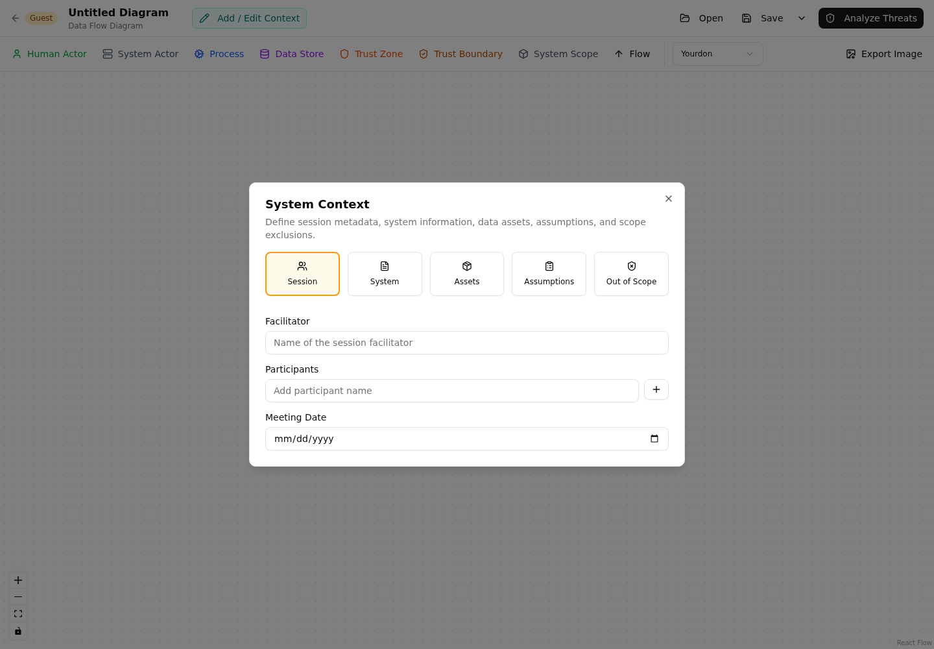The width and height of the screenshot is (934, 649).
Task: Add a Data Store node
Action: tap(292, 54)
